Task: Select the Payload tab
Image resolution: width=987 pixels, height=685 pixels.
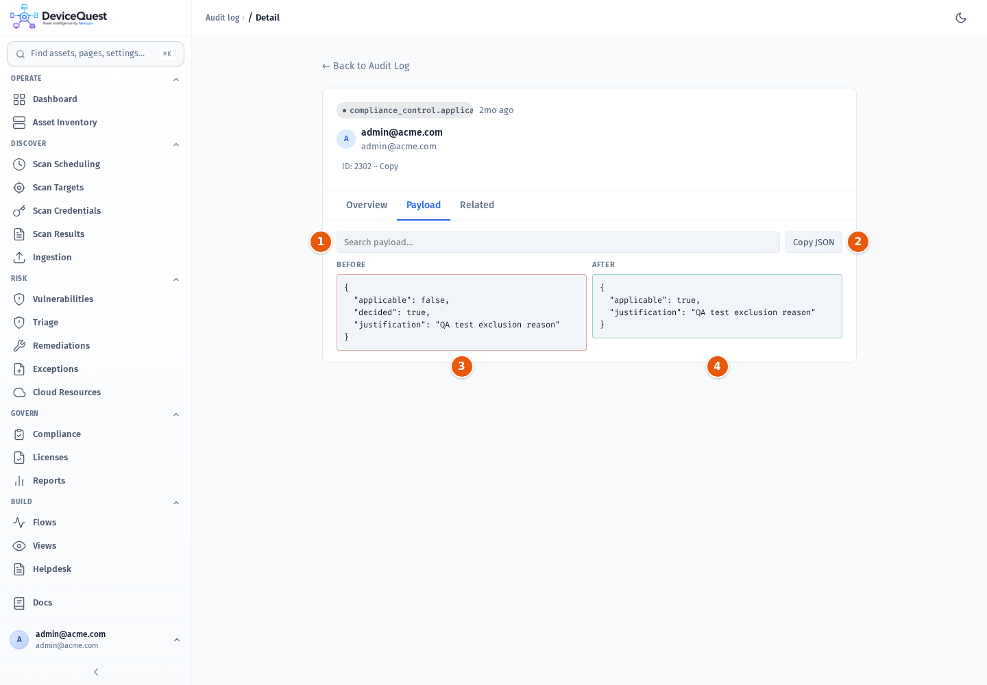Action: point(424,206)
